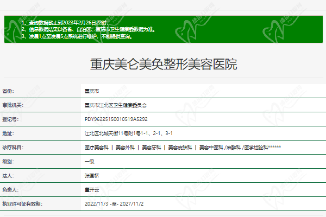
Task: Click the notice about 凌晨1点至凌晨5点 system maintenance
Action: [x=77, y=36]
